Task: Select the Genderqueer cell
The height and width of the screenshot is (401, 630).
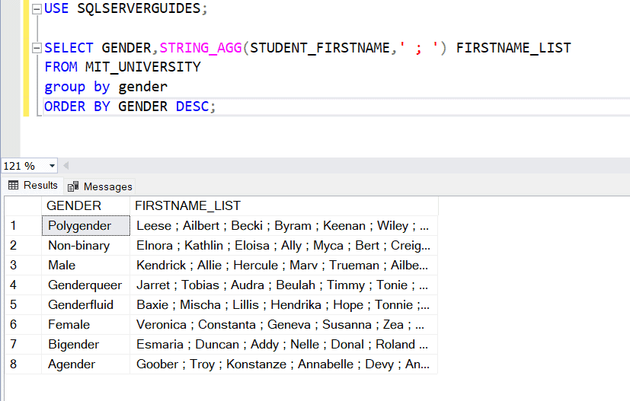Action: point(85,285)
